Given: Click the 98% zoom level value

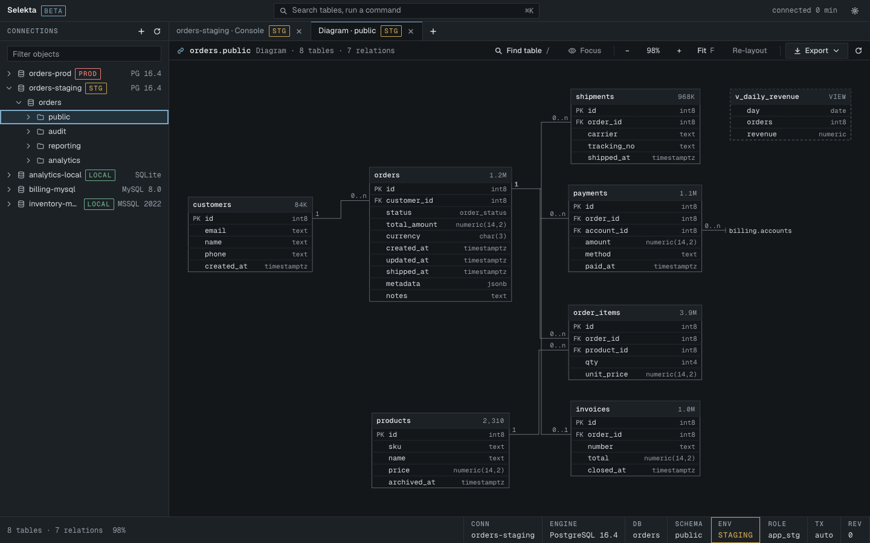Looking at the screenshot, I should pyautogui.click(x=653, y=51).
